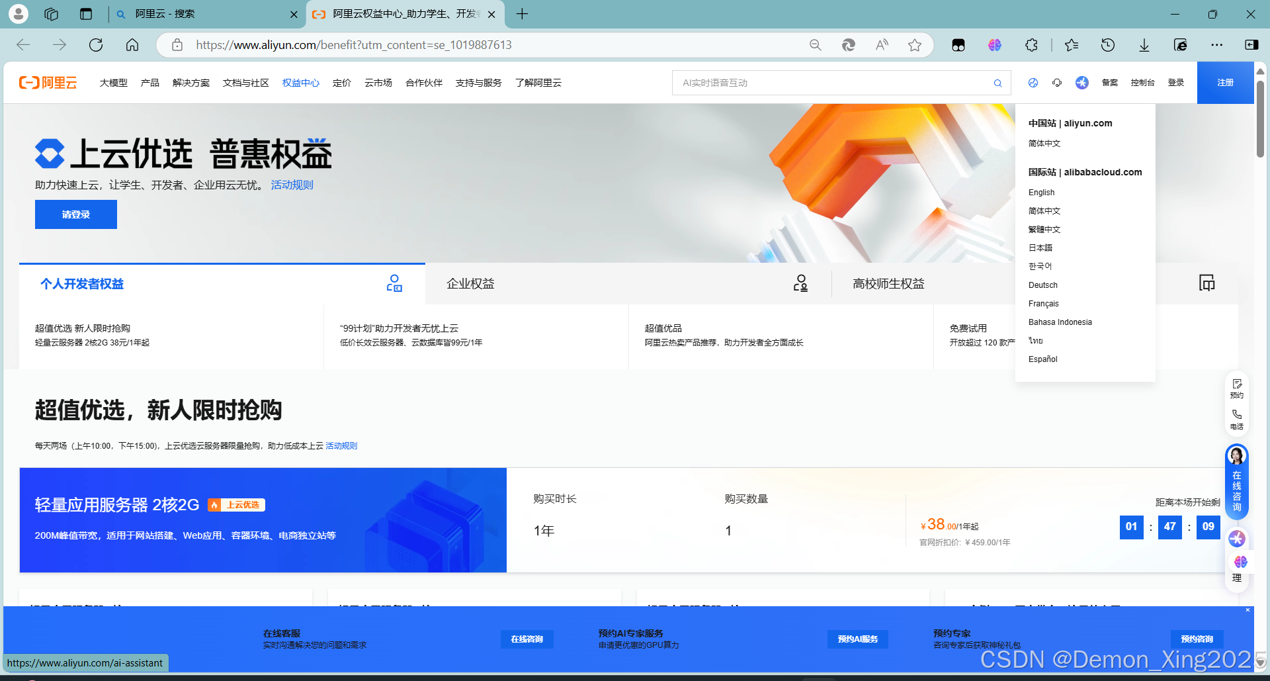
Task: Open browser history clock icon
Action: (x=1108, y=45)
